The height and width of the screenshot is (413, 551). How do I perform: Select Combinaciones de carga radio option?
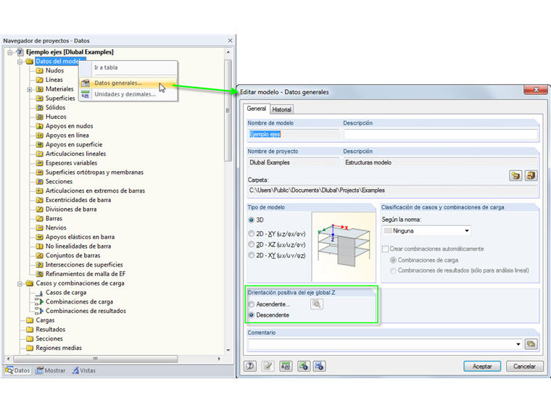click(x=393, y=260)
